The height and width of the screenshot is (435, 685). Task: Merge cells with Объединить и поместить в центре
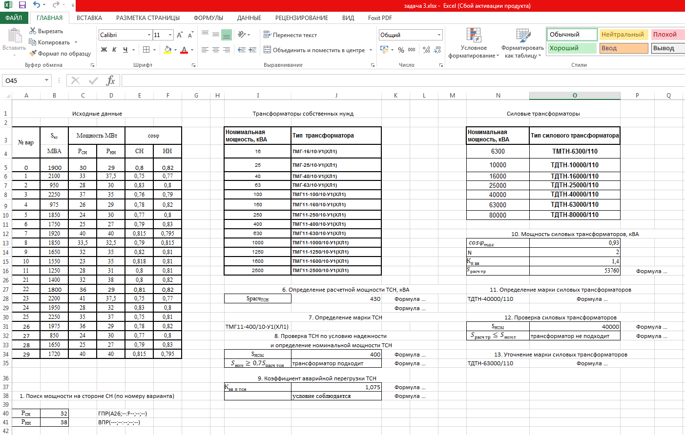pos(314,50)
